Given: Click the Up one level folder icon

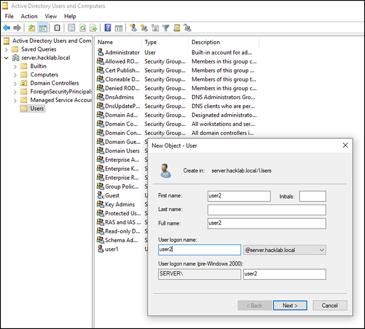Looking at the screenshot, I should [x=31, y=28].
